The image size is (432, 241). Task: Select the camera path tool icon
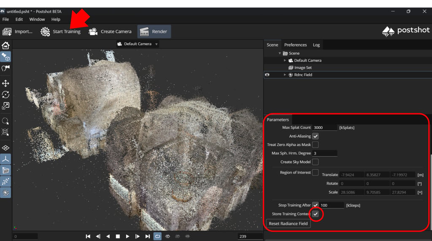coord(5,68)
